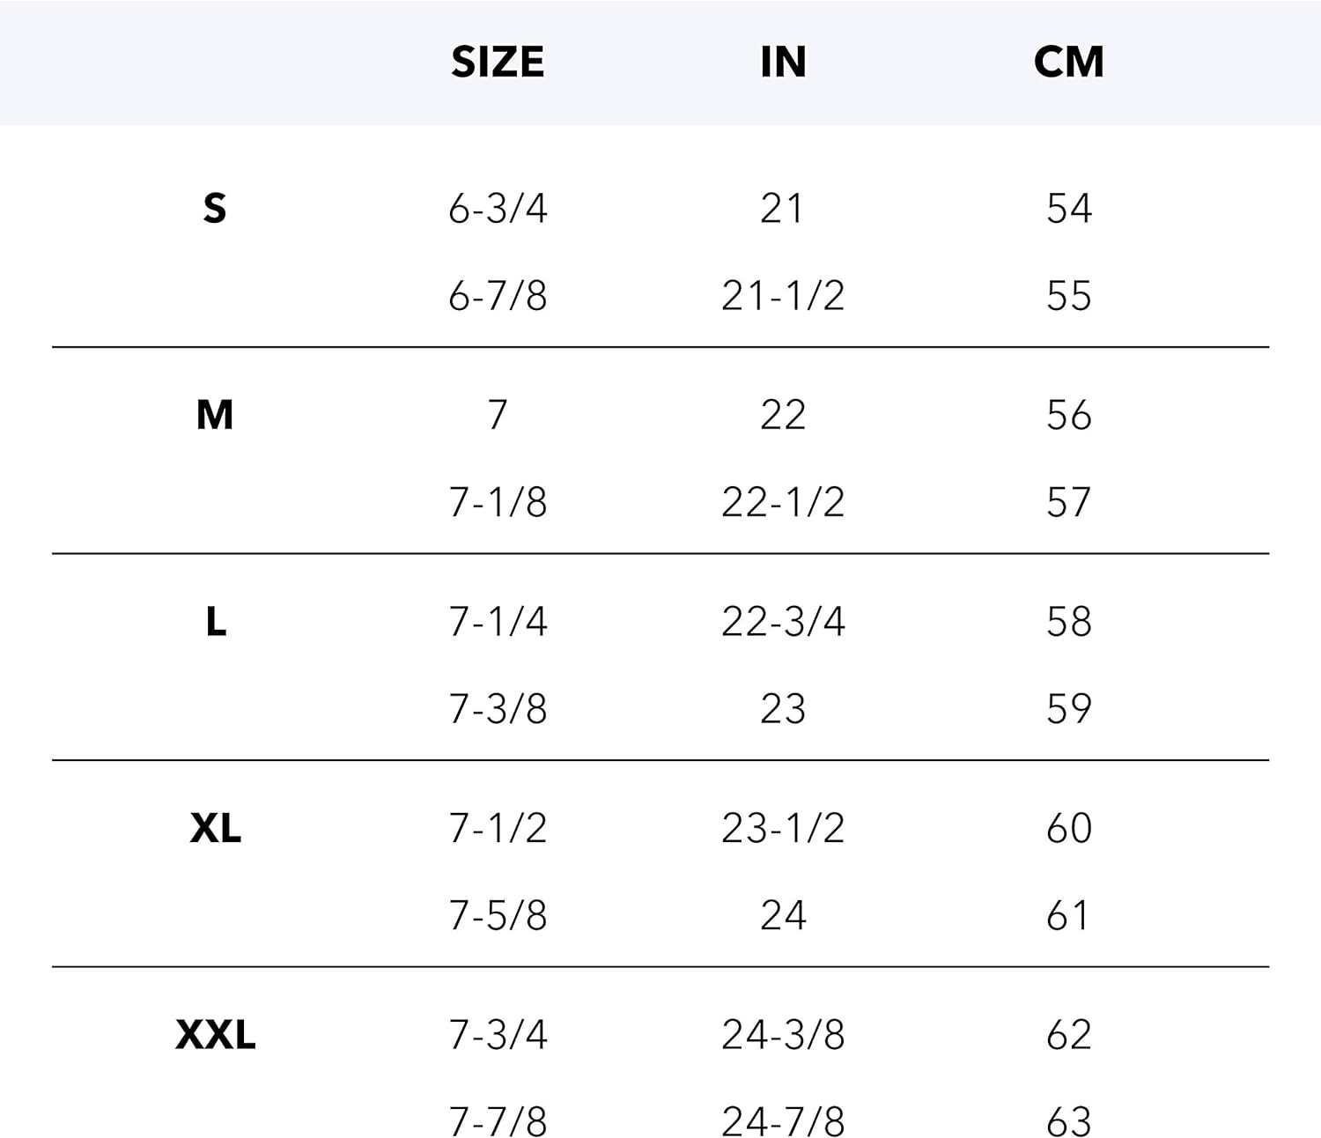Click the 6-7/8 hat size value
The width and height of the screenshot is (1321, 1138).
tap(498, 296)
